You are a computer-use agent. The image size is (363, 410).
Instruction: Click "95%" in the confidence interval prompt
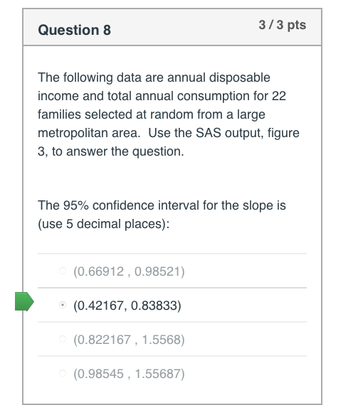(x=76, y=205)
